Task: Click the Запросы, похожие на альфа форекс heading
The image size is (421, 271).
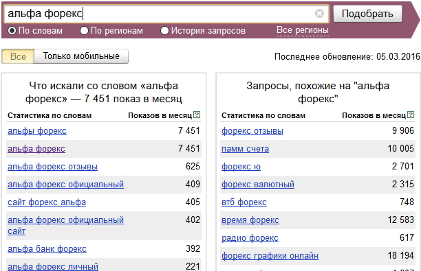Action: click(318, 93)
